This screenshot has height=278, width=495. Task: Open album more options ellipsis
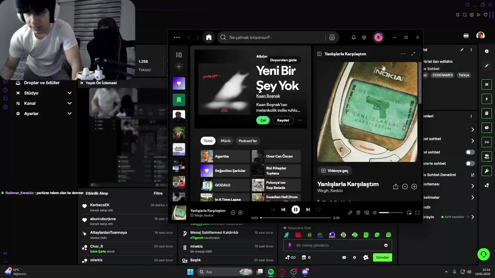pyautogui.click(x=300, y=120)
